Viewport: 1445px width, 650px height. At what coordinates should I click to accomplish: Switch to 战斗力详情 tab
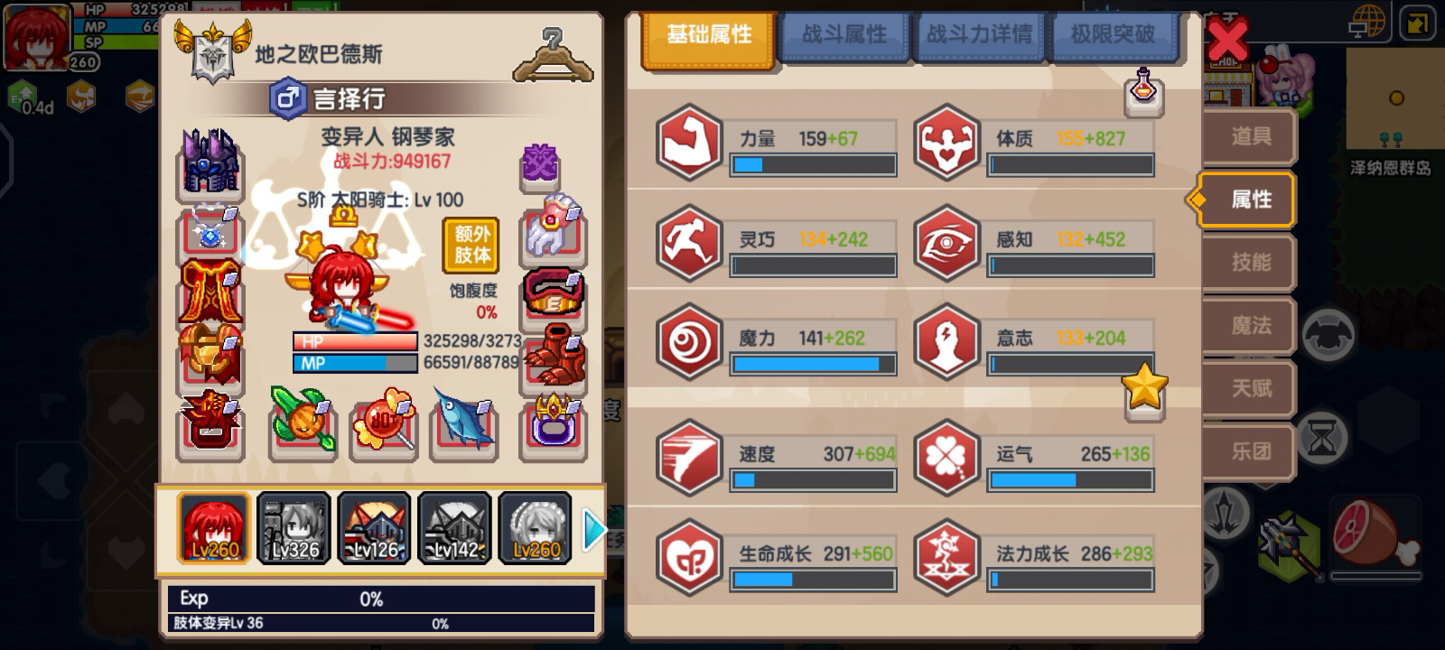pos(979,35)
